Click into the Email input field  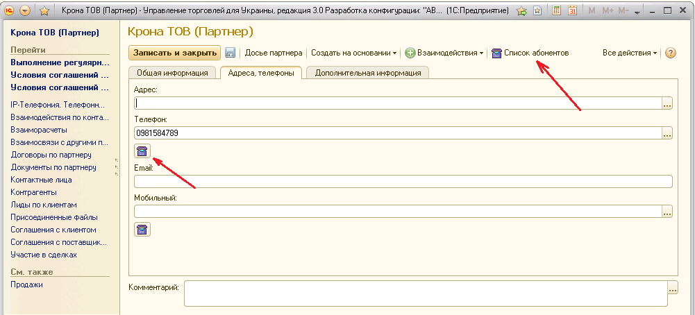click(403, 182)
